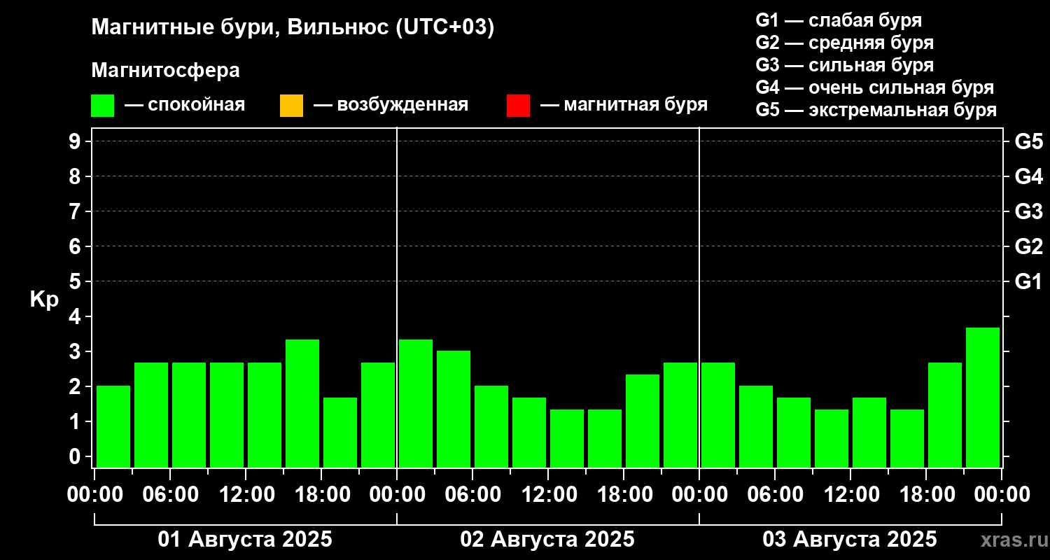Click the red 'магнитная буря' legend swatch
1050x560 pixels.
[x=518, y=106]
